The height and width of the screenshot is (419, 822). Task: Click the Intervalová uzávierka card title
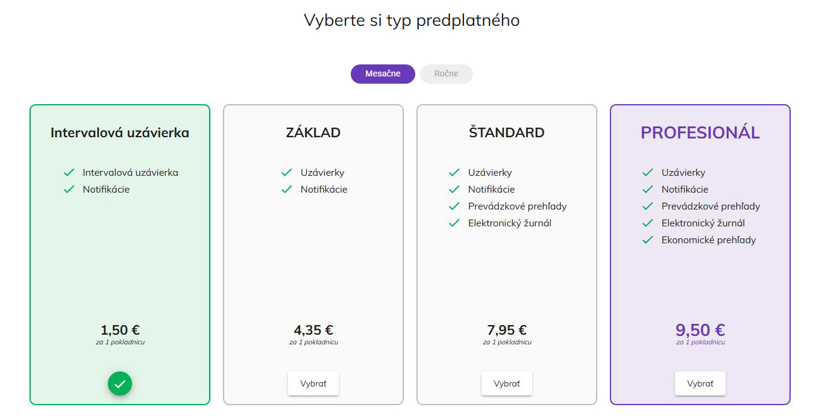pyautogui.click(x=120, y=132)
